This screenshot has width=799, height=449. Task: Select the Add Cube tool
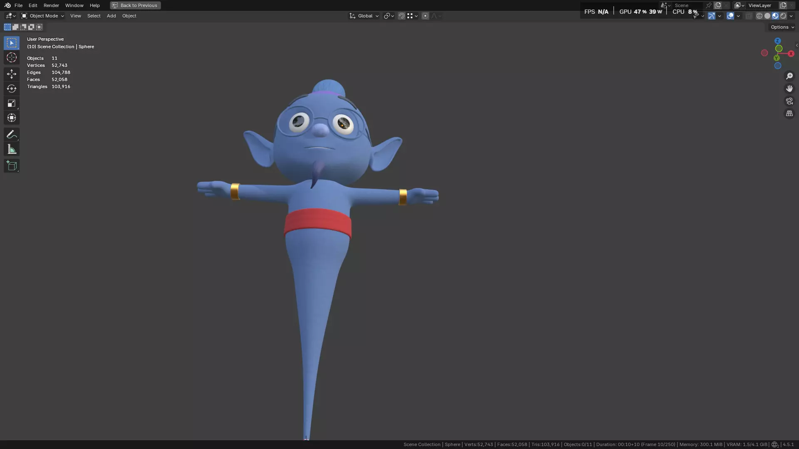click(11, 166)
